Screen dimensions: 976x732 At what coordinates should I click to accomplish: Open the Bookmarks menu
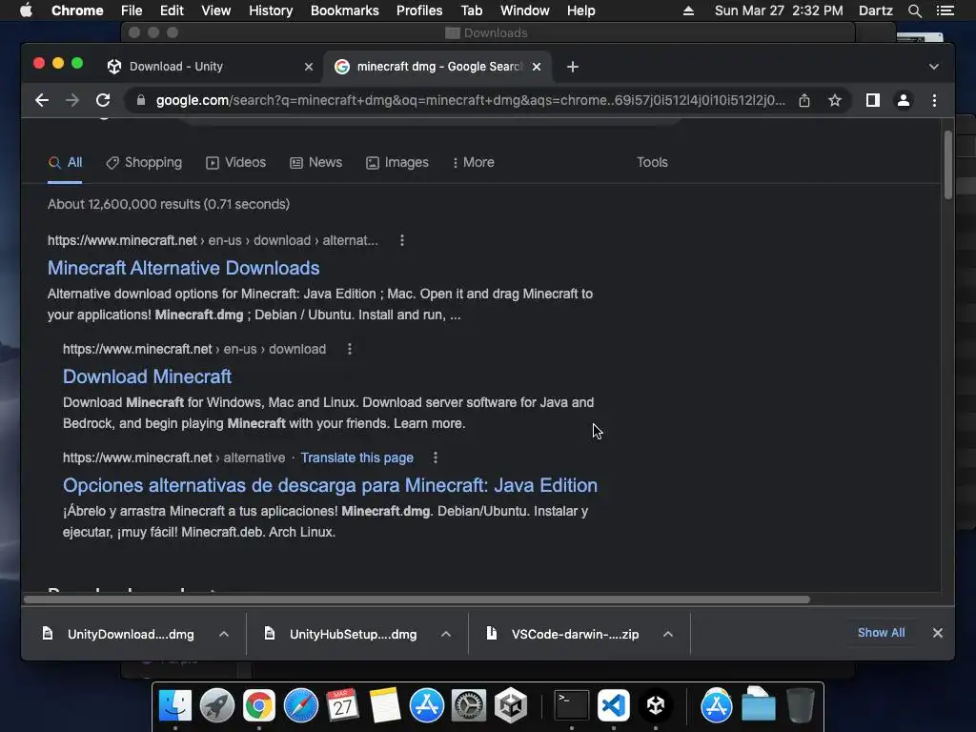coord(344,10)
